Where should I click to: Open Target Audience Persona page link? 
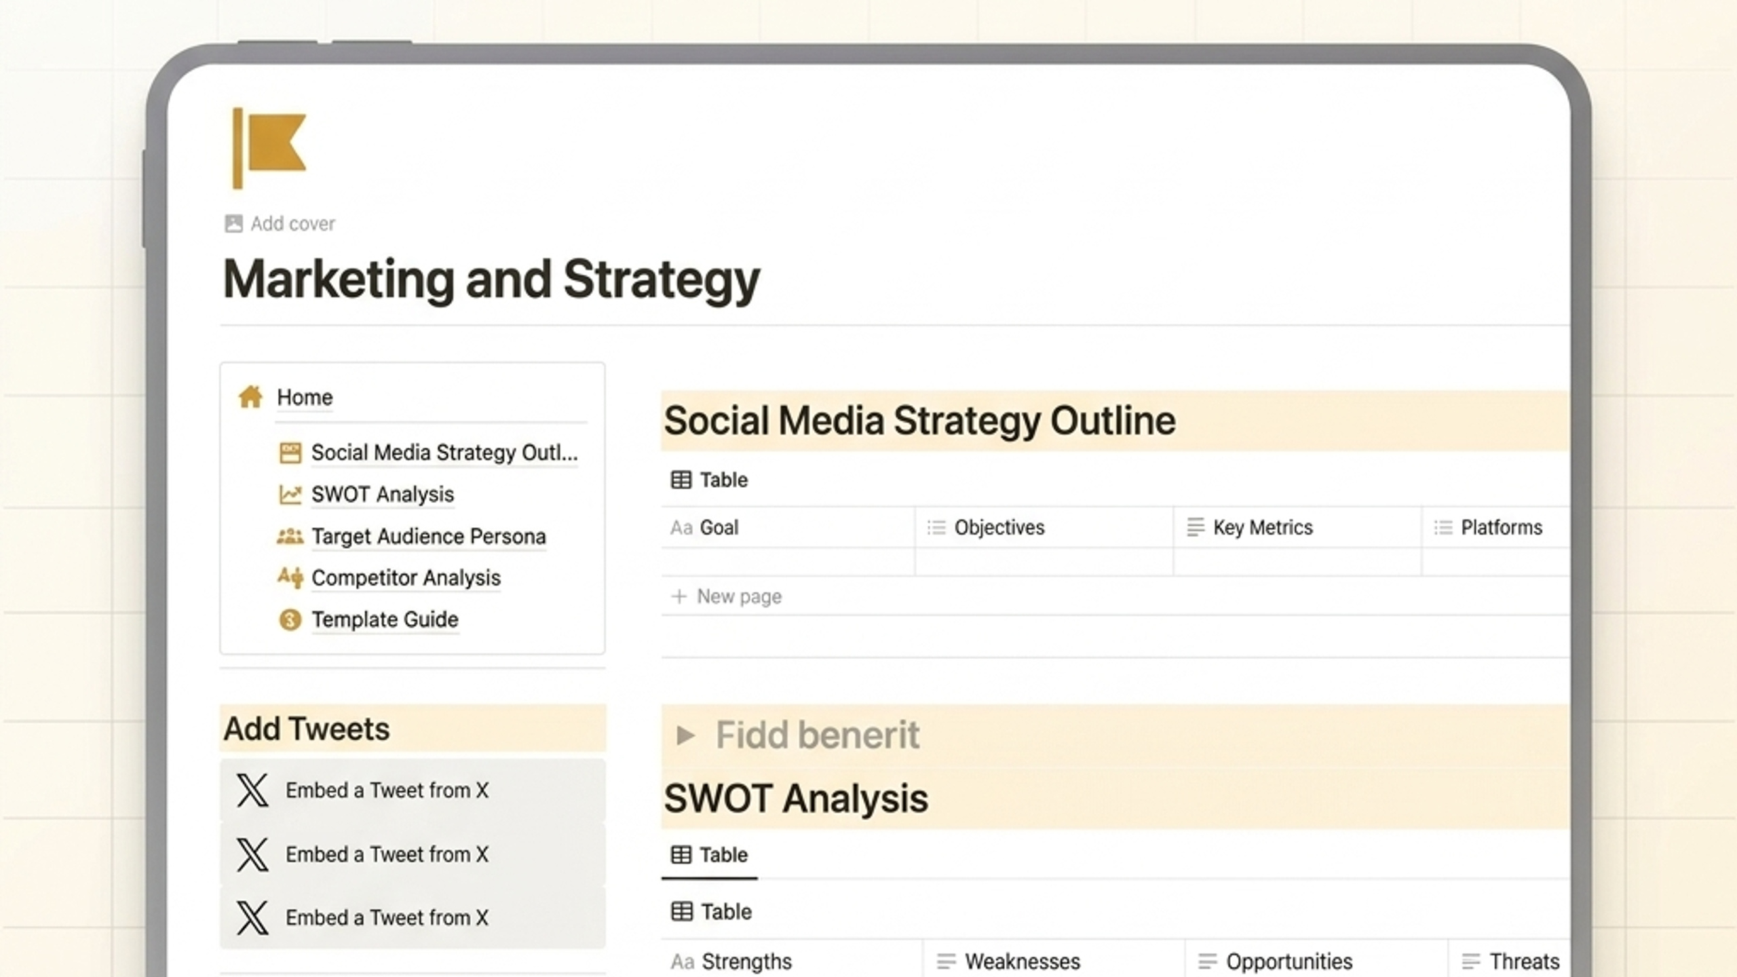pyautogui.click(x=429, y=536)
